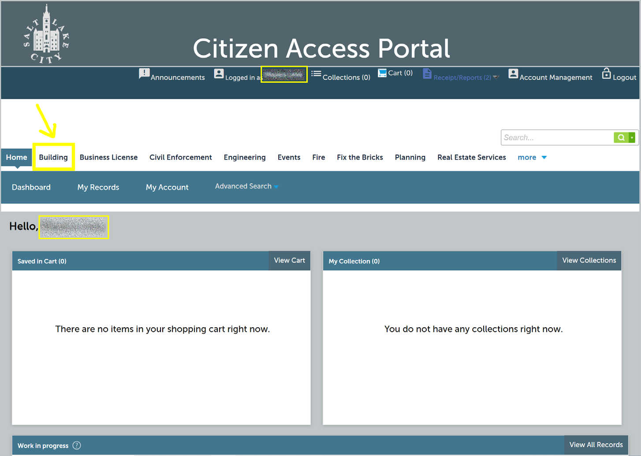The image size is (641, 456).
Task: Open the Building tab
Action: tap(53, 157)
